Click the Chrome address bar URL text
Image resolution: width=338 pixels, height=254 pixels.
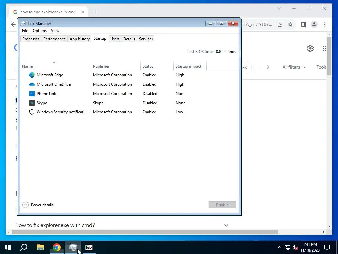[x=256, y=24]
